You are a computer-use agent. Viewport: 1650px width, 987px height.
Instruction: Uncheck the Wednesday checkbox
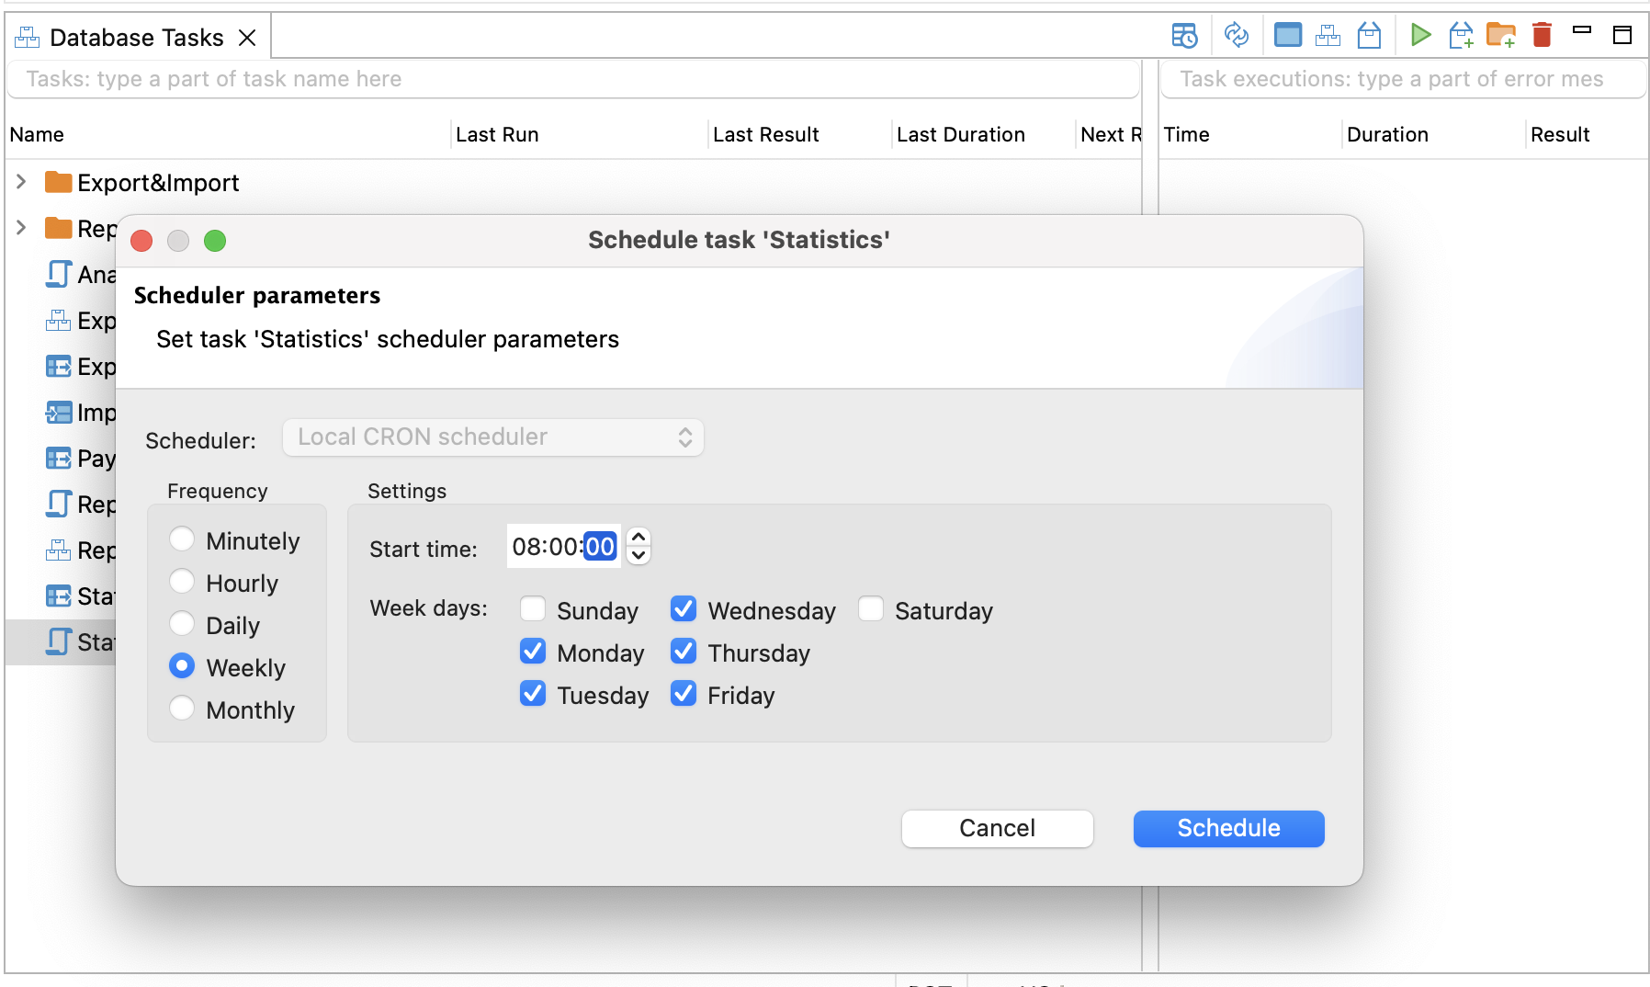tap(684, 608)
